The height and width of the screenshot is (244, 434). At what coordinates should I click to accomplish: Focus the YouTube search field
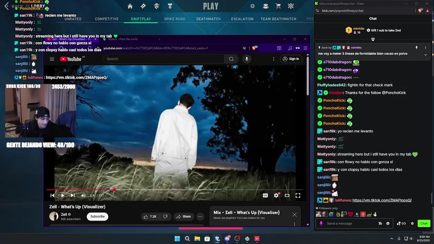[x=164, y=59]
